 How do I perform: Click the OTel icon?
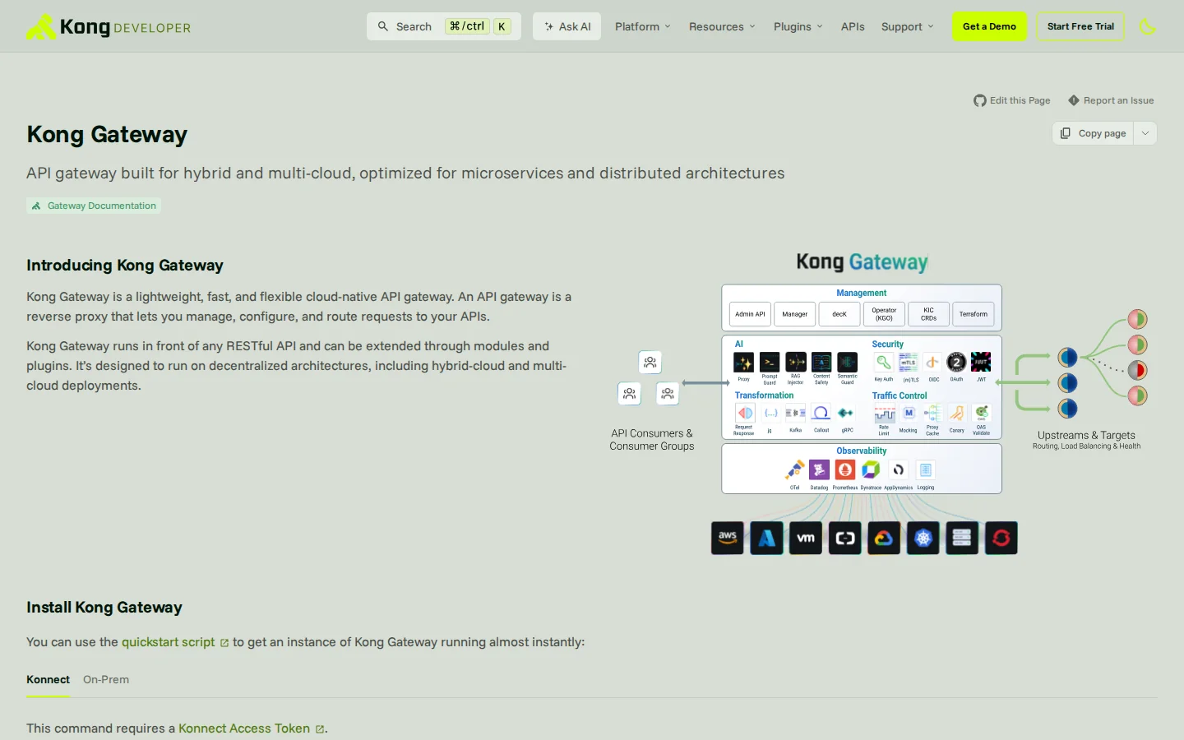pos(794,470)
